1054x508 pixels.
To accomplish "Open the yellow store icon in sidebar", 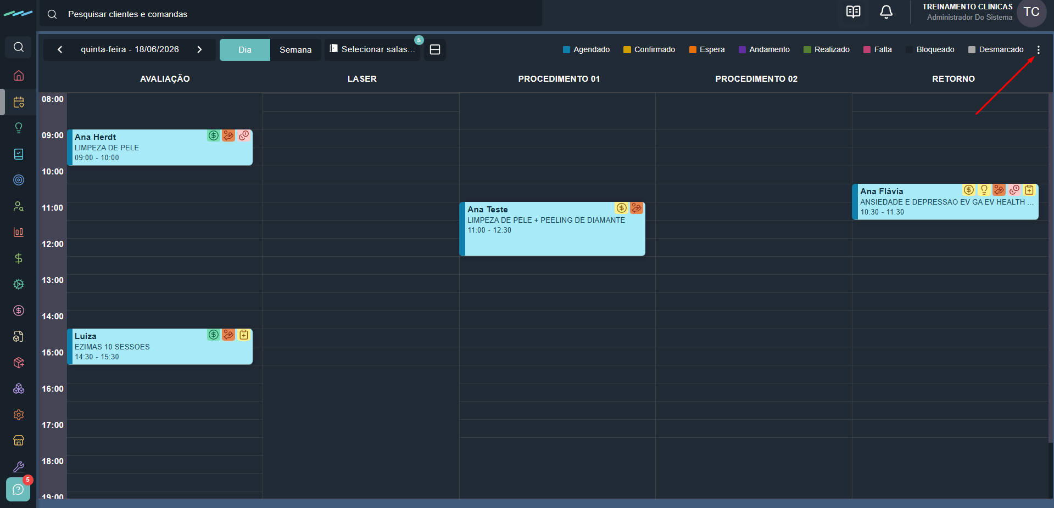I will (19, 441).
